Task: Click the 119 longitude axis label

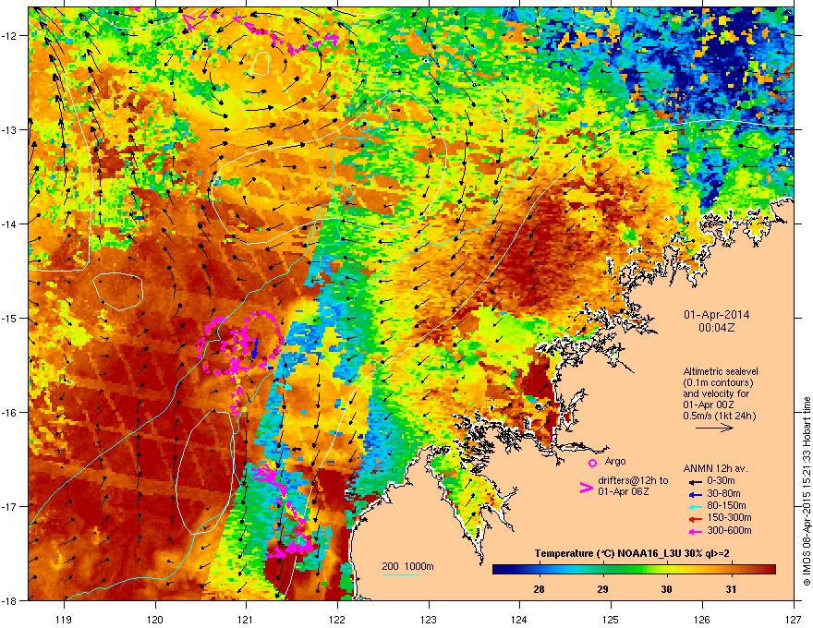Action: coord(64,619)
